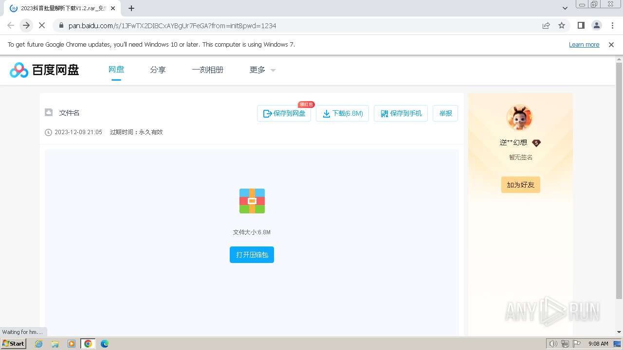623x350 pixels.
Task: Bookmark this page with the star icon
Action: (562, 26)
